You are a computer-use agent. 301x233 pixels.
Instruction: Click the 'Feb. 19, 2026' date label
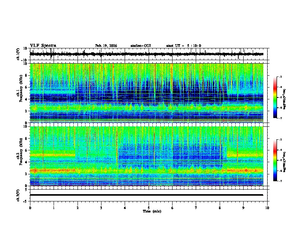click(x=106, y=46)
